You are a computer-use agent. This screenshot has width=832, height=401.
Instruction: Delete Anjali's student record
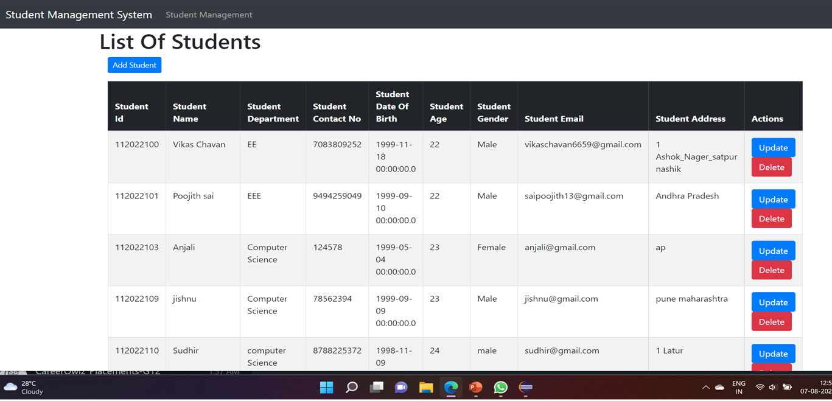click(x=772, y=270)
